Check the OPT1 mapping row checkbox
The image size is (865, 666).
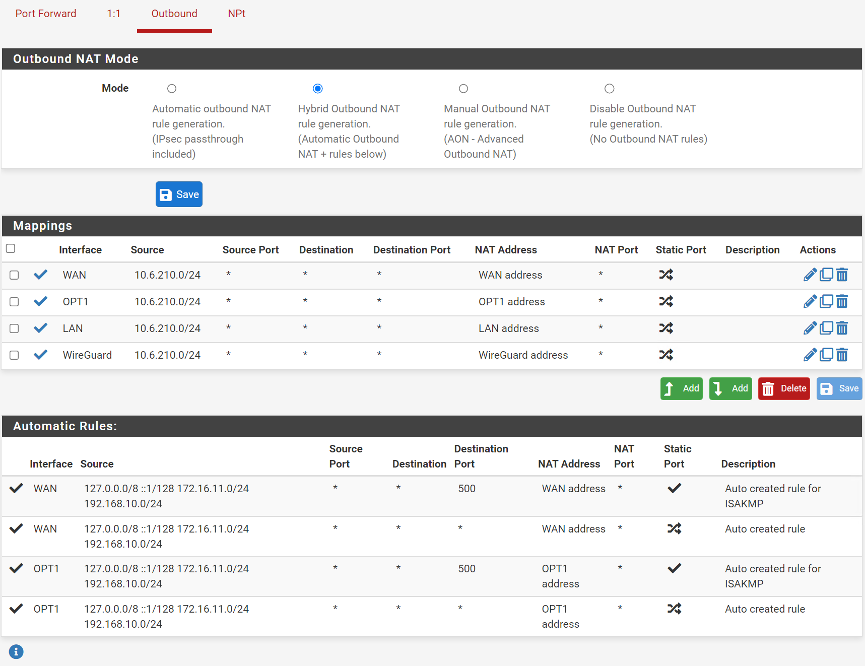coord(14,302)
